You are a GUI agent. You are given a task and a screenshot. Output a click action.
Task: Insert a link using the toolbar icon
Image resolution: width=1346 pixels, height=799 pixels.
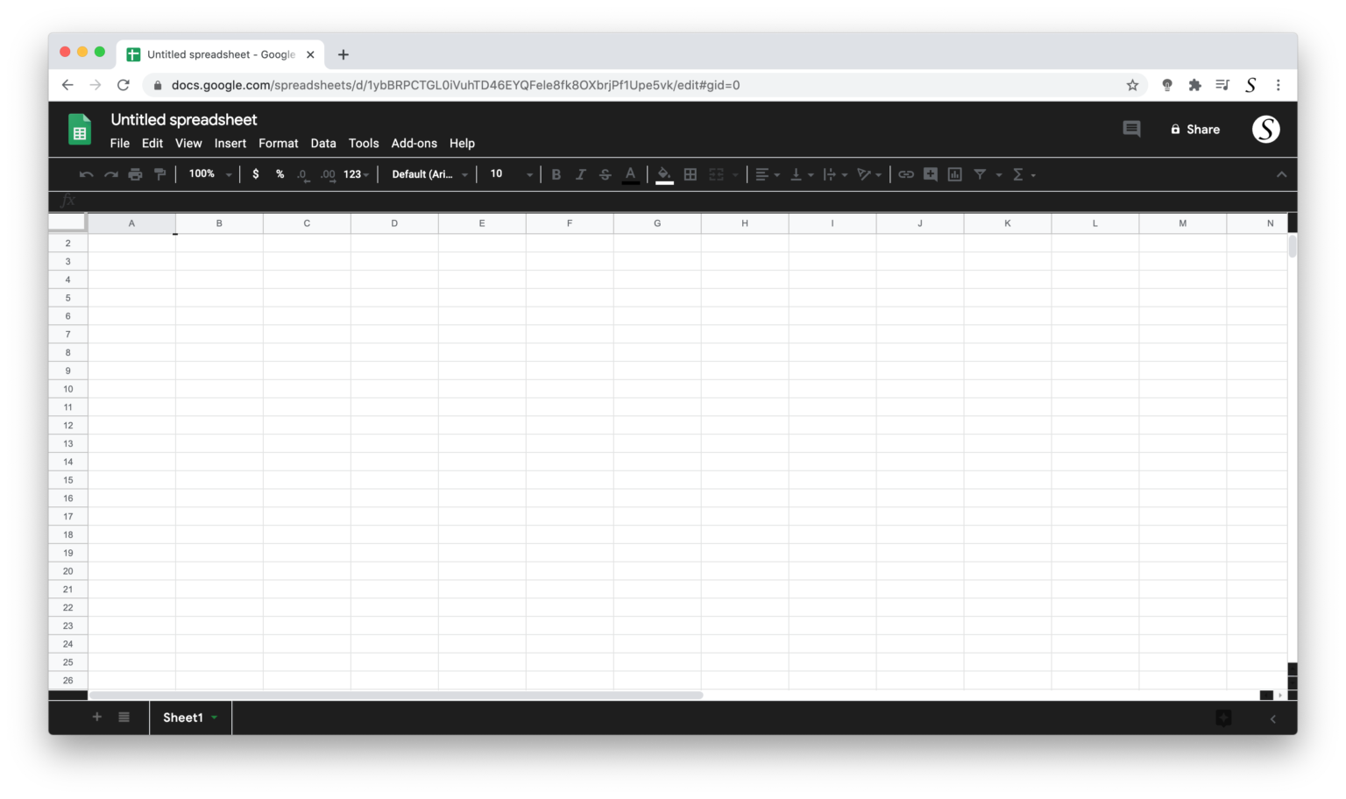pos(905,174)
